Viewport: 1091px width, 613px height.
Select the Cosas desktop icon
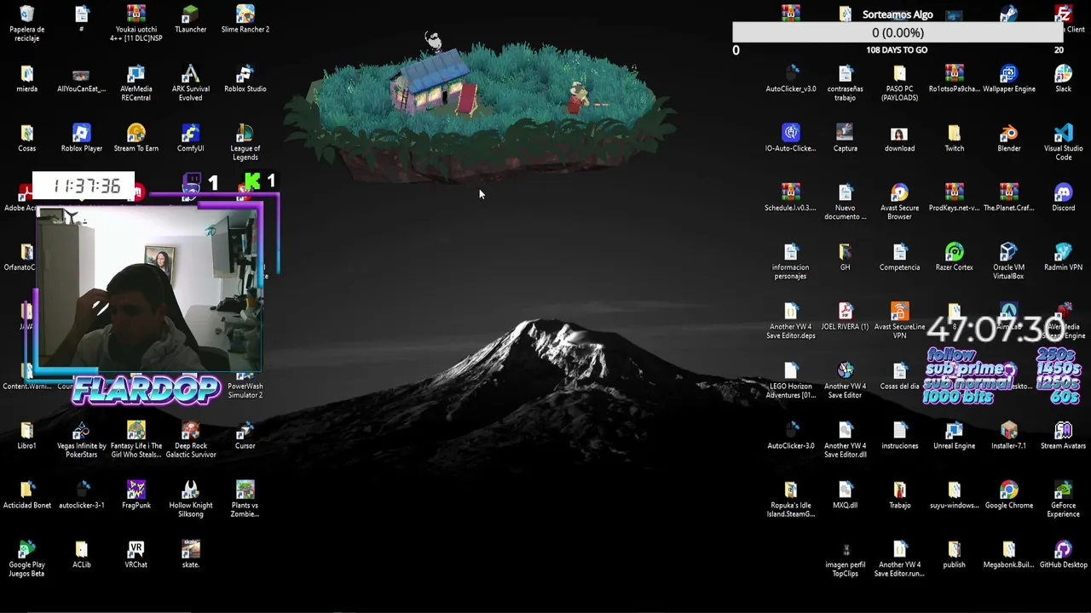point(26,134)
